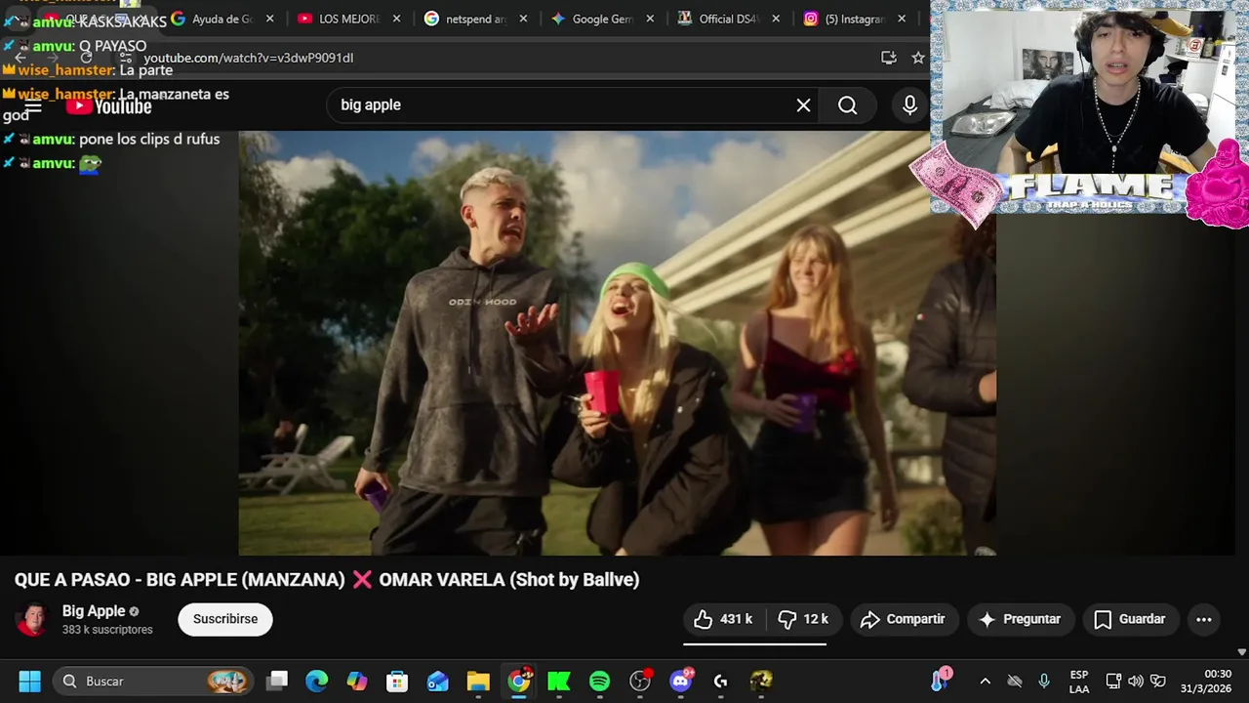Share the video with Compartir
The height and width of the screenshot is (703, 1249).
(x=905, y=619)
